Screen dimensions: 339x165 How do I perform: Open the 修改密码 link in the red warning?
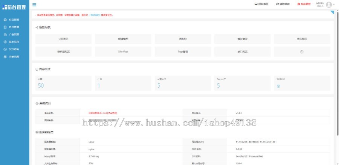click(x=95, y=15)
